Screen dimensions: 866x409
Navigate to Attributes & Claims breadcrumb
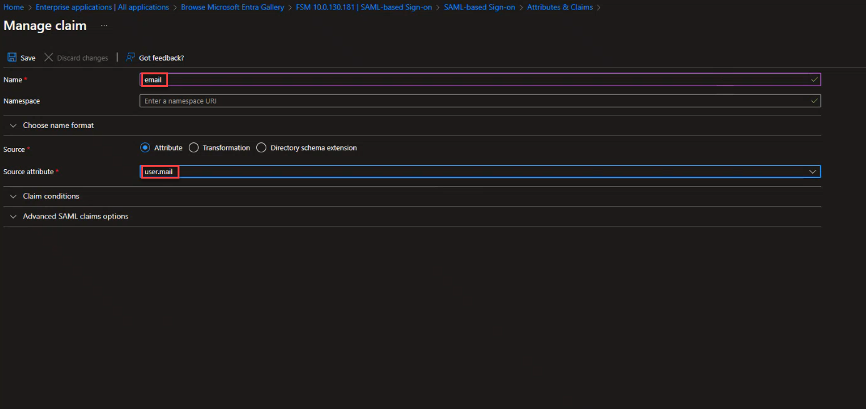coord(560,7)
